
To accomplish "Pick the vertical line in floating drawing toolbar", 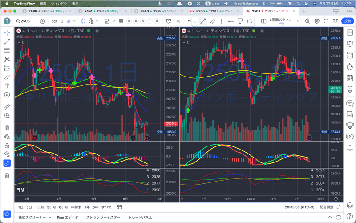I will 222,21.
